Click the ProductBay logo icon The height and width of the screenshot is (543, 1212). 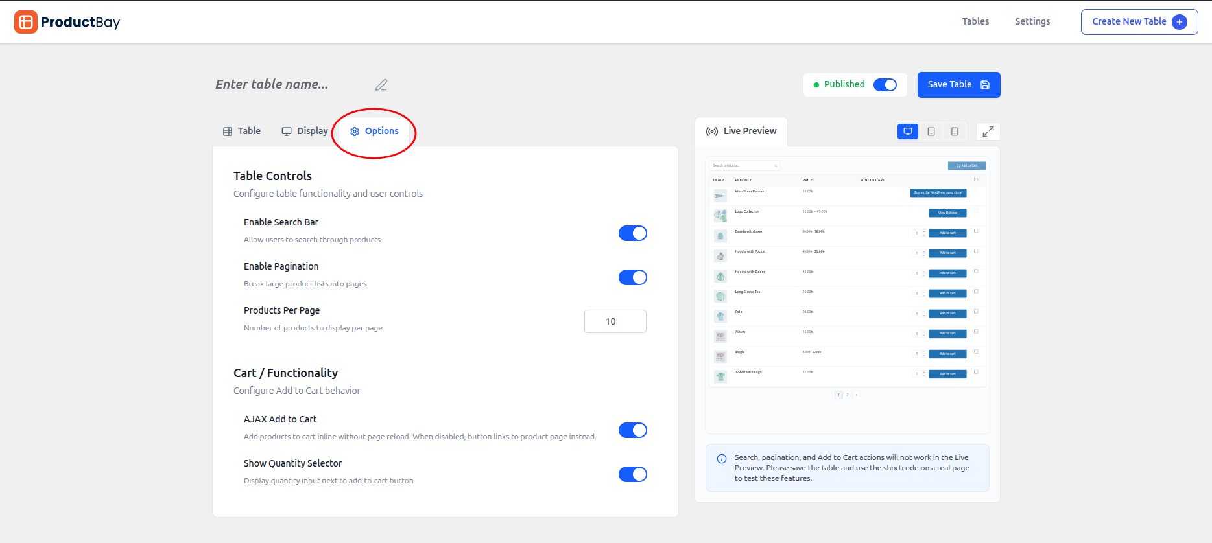(x=26, y=22)
